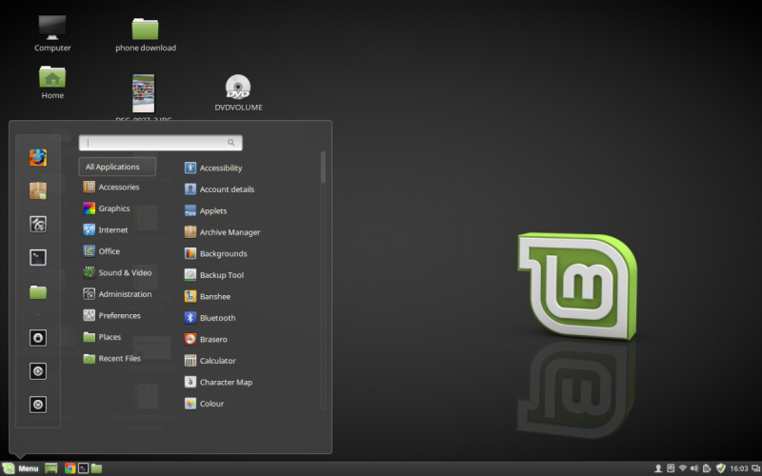Screen dimensions: 762x476
Task: Open the volume icon in system tray
Action: (694, 468)
